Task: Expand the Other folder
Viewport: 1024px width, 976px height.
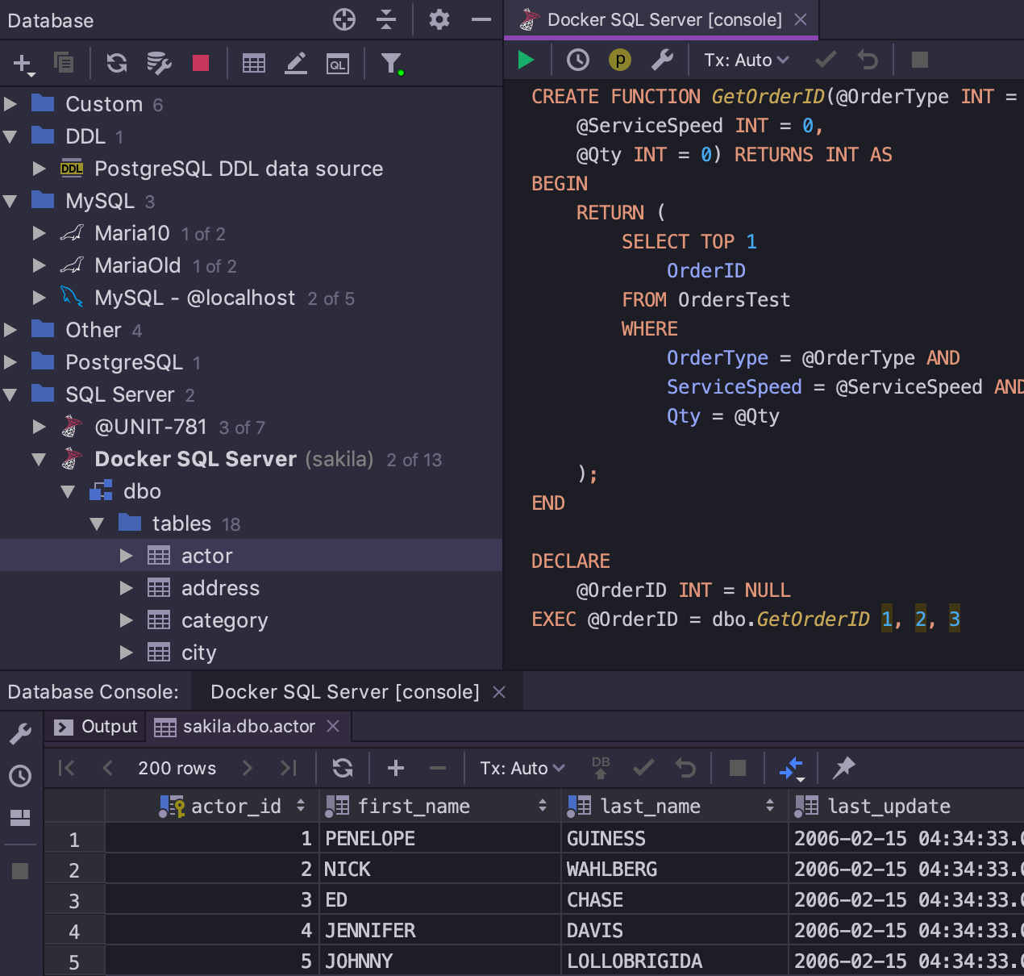Action: point(10,330)
